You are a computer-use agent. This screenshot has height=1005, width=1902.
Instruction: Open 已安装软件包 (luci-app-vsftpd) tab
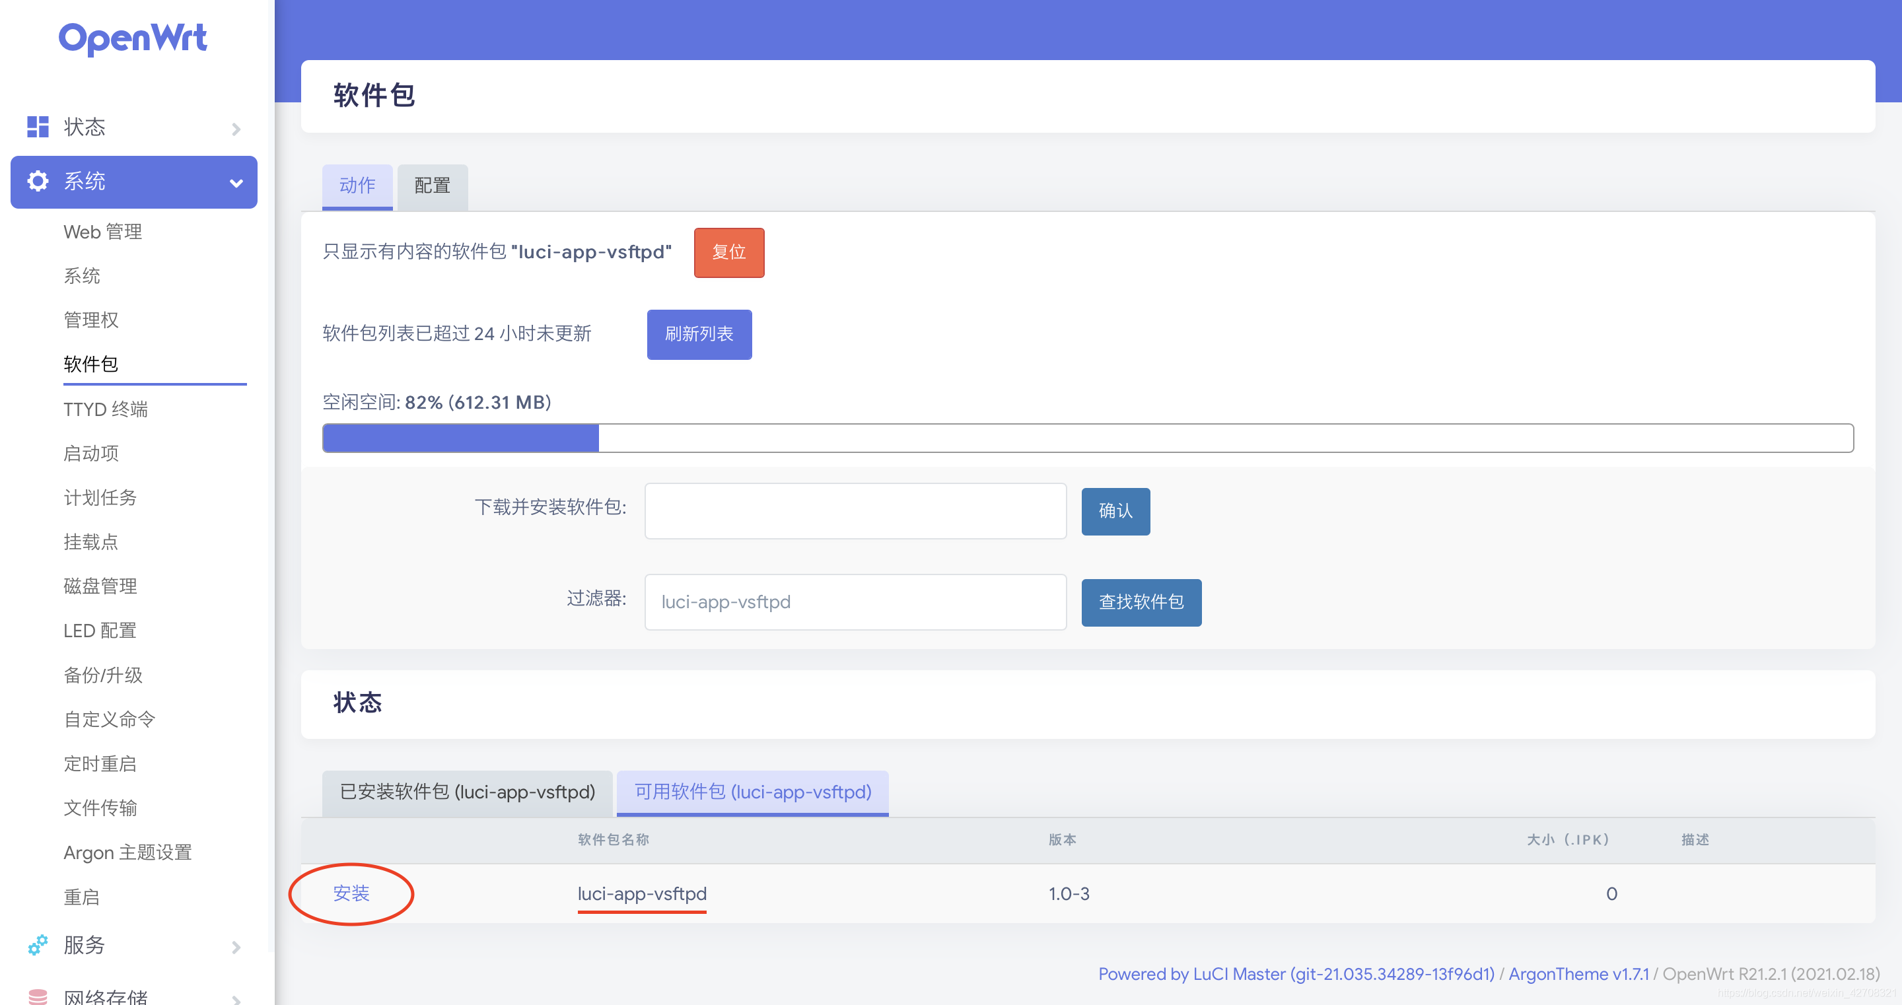click(468, 792)
